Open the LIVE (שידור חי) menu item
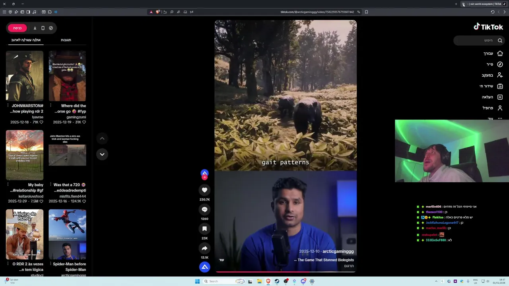This screenshot has height=286, width=509. tap(491, 86)
